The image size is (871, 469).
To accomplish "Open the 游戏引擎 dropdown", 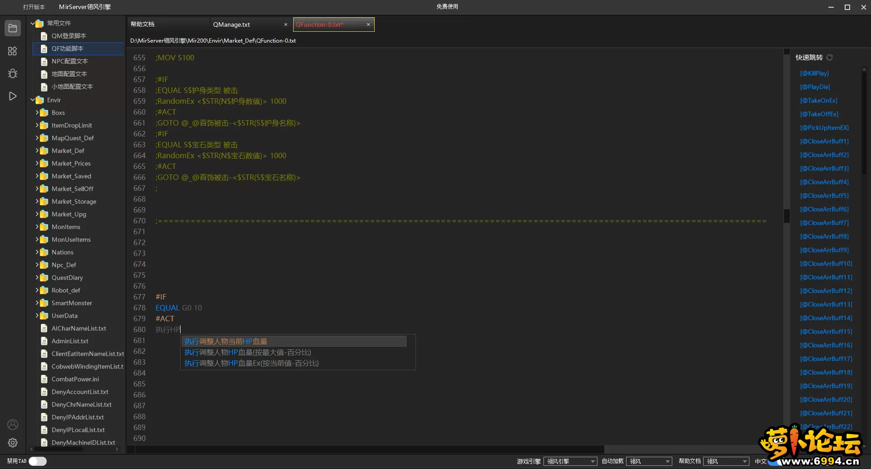I will coord(570,461).
